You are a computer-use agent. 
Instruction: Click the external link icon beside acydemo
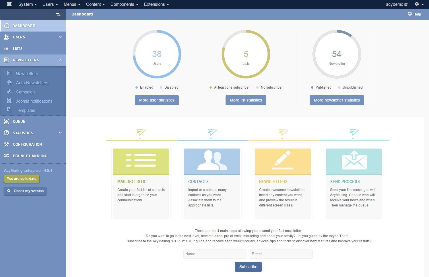coord(406,4)
